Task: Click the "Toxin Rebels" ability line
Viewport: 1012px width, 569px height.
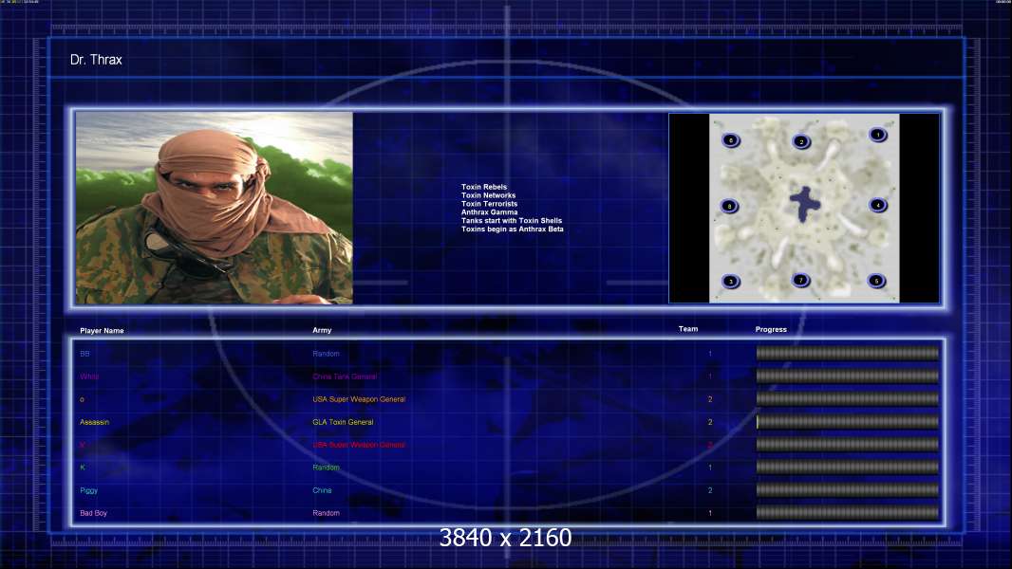Action: 484,187
